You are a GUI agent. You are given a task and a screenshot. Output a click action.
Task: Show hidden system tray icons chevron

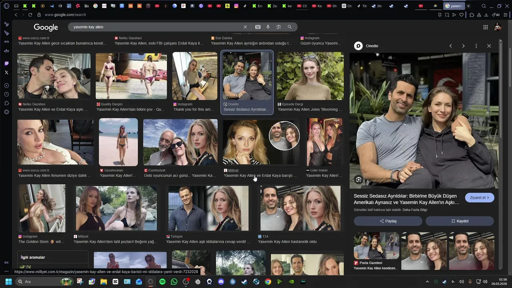pos(427,282)
